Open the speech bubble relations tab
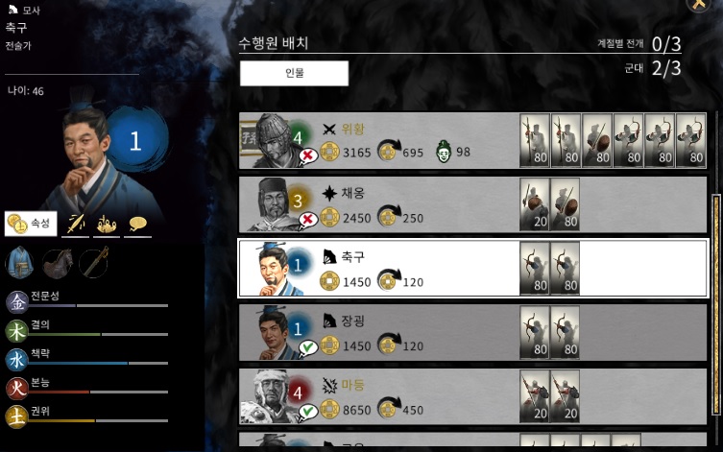 click(x=138, y=225)
